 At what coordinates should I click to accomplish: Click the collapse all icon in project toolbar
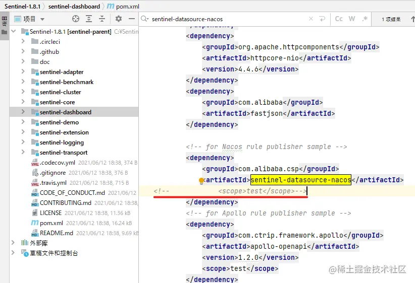click(102, 19)
